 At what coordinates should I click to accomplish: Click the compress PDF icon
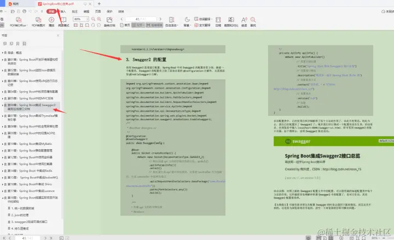(218, 20)
